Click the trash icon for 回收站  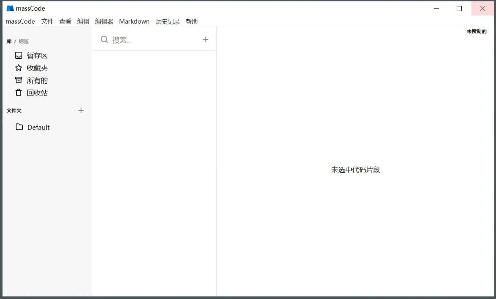(x=18, y=93)
